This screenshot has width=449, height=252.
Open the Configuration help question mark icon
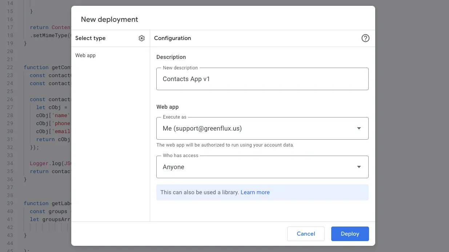coord(365,38)
